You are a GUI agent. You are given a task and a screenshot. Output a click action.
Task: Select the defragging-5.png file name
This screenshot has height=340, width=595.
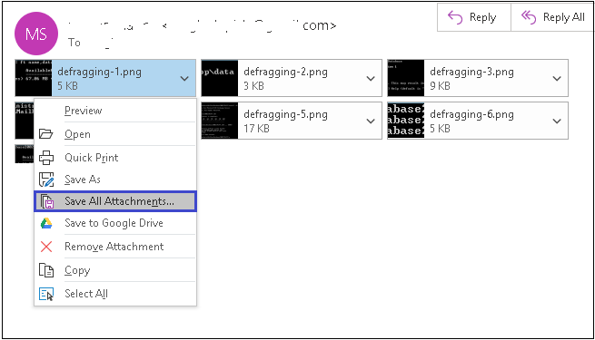tap(286, 114)
